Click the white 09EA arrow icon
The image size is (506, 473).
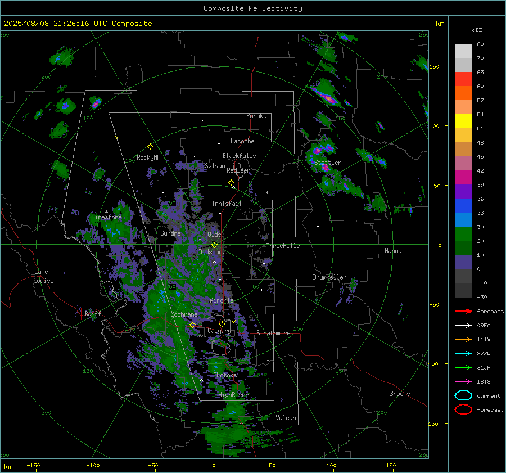pos(463,326)
